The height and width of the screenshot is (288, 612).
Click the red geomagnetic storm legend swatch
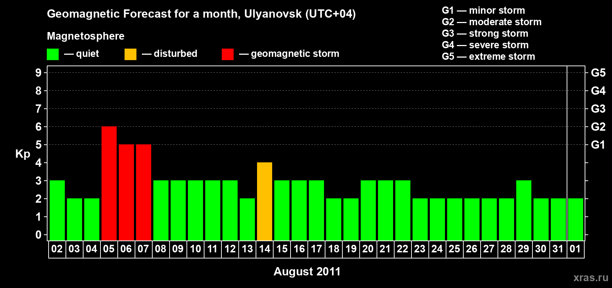pyautogui.click(x=228, y=54)
